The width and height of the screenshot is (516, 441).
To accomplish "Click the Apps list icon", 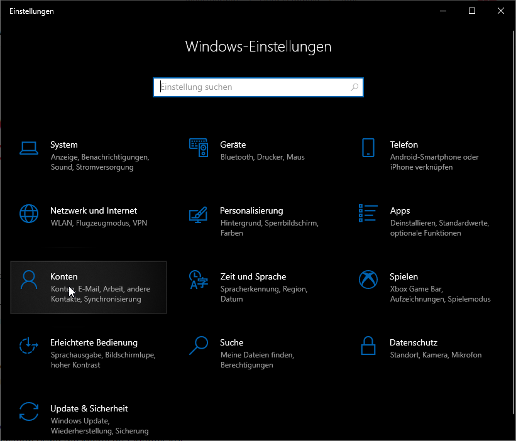I will (x=368, y=214).
